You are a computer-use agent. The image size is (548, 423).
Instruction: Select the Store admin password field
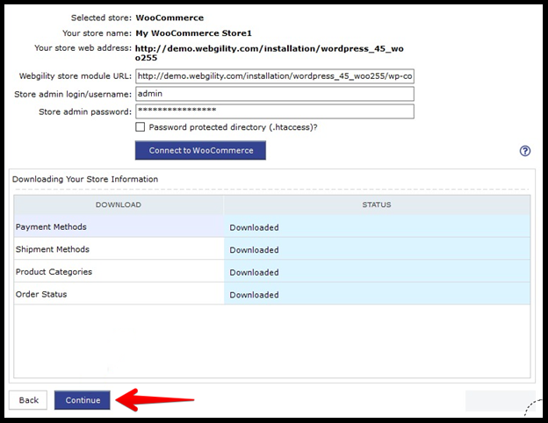[274, 111]
